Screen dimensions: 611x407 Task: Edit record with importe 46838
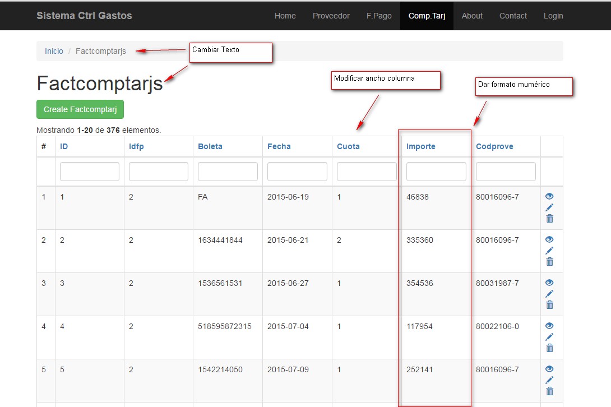(549, 207)
